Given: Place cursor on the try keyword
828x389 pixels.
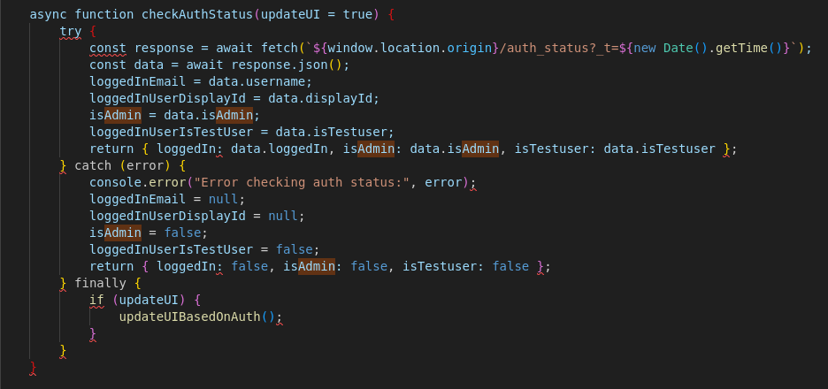Looking at the screenshot, I should click(70, 32).
